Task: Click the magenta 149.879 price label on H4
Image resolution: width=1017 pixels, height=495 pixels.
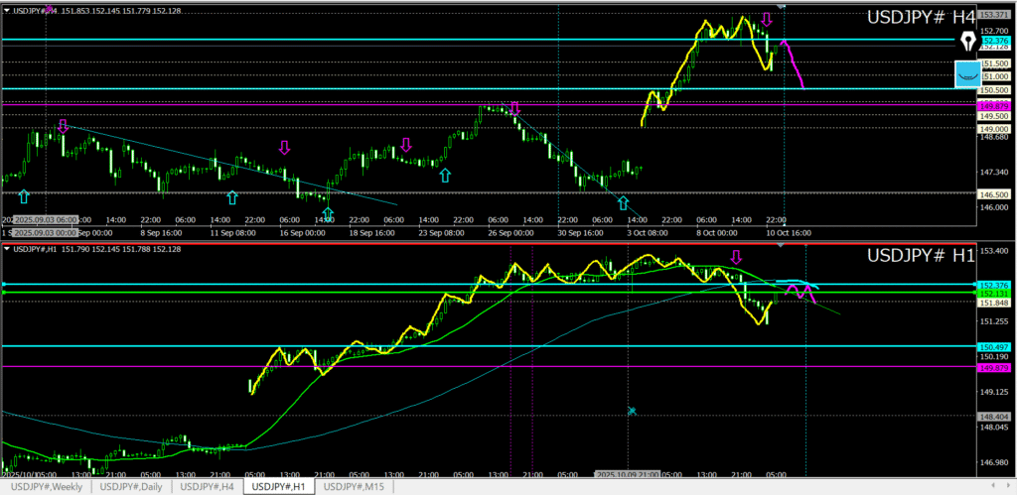Action: [x=994, y=104]
